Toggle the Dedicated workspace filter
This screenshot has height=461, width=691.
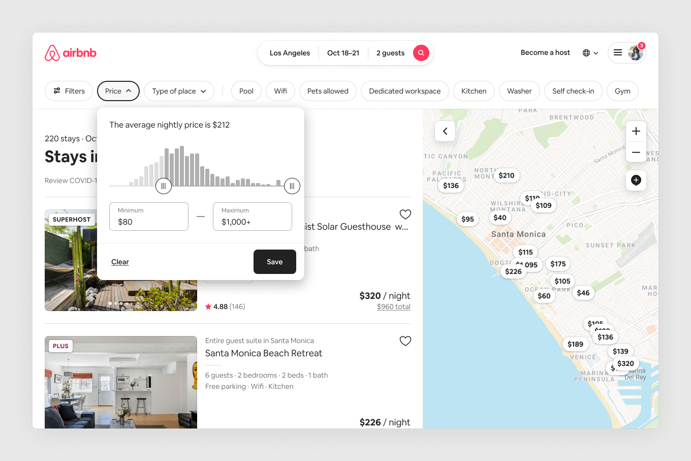404,91
